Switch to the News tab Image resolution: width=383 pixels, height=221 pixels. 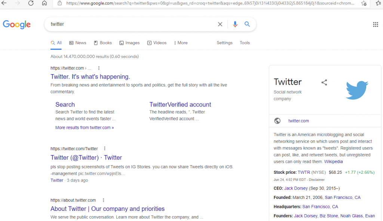coord(78,43)
